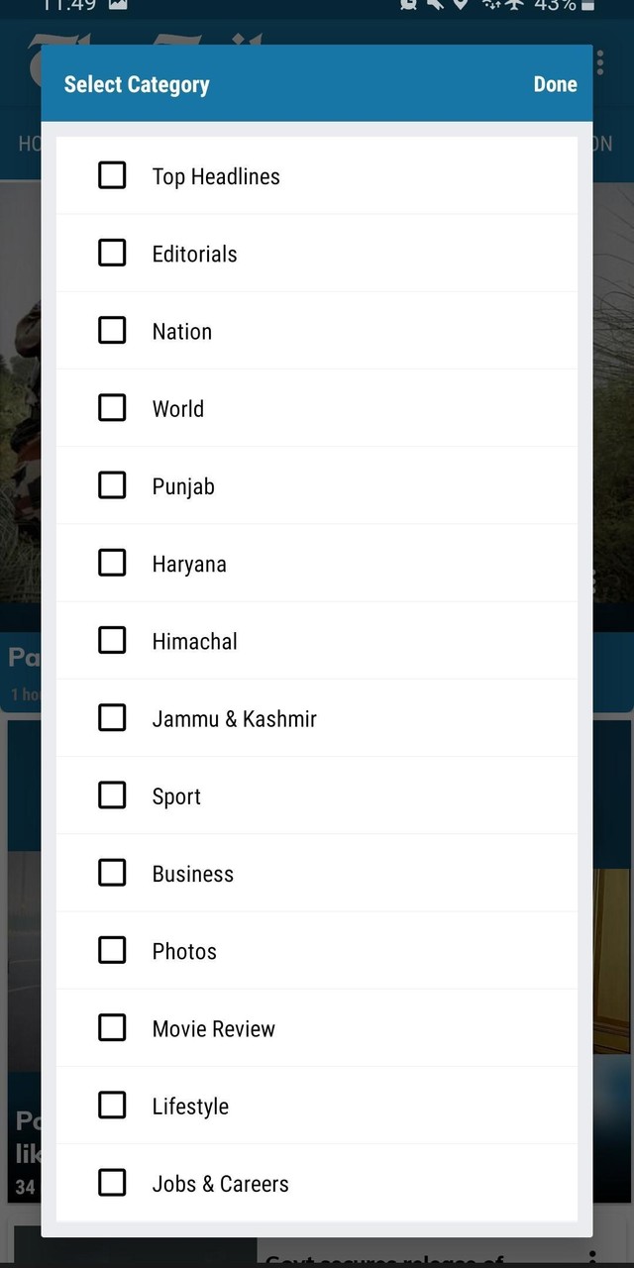Select the World category checkbox
The image size is (634, 1268).
[x=112, y=407]
